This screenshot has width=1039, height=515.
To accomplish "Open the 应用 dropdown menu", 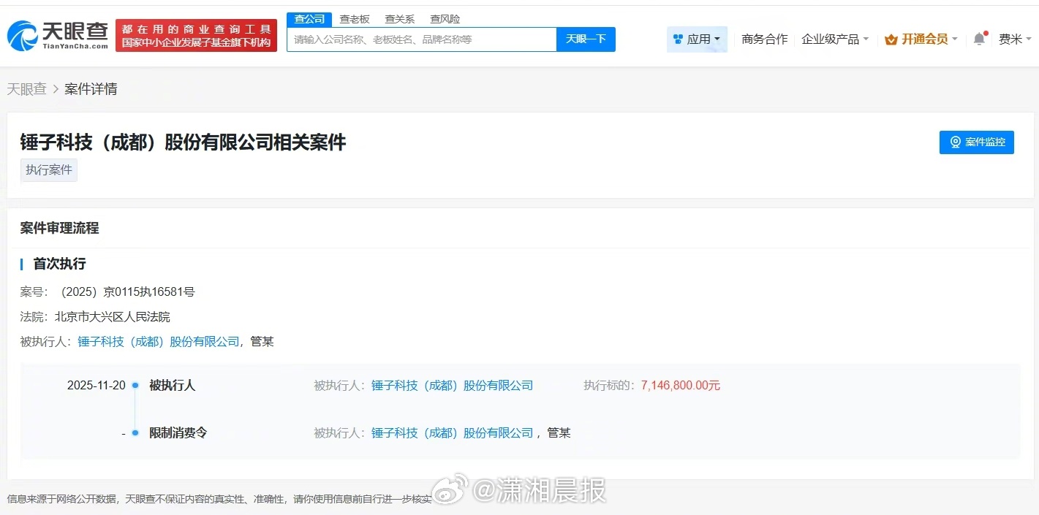I will tap(697, 39).
